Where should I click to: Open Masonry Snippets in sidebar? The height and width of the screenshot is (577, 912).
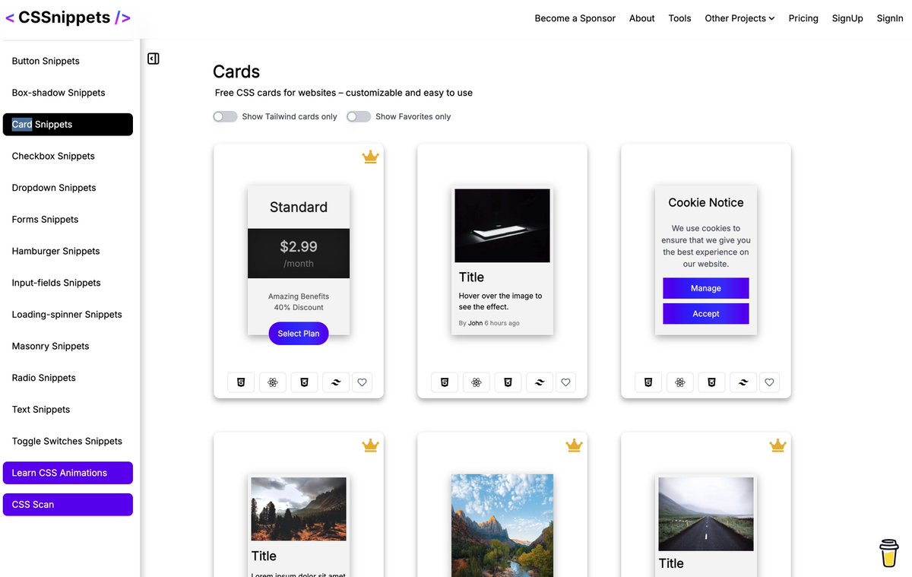(68, 346)
